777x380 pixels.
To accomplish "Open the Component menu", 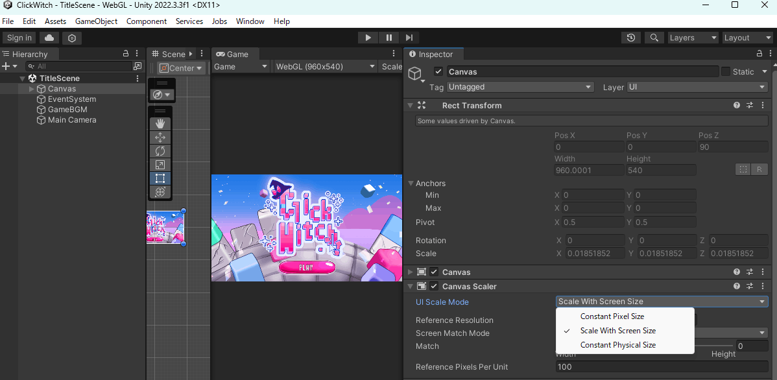I will pos(147,21).
